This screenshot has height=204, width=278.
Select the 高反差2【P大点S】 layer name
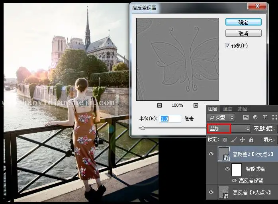[x=253, y=154]
